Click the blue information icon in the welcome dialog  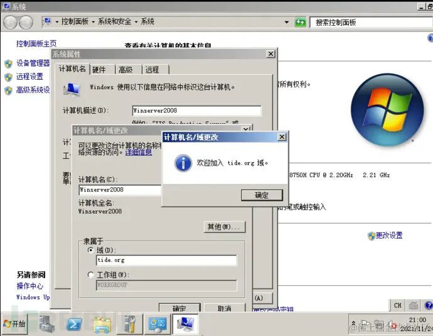click(x=183, y=163)
